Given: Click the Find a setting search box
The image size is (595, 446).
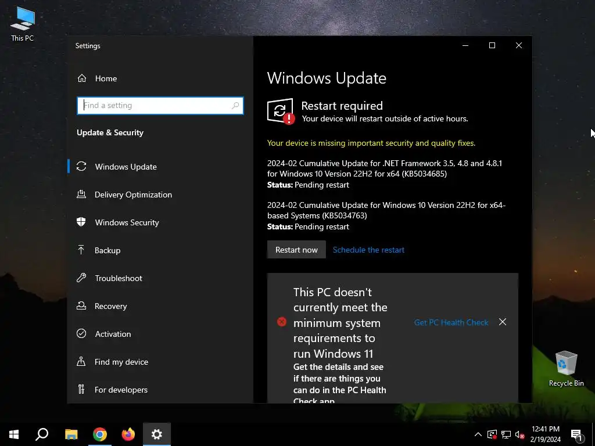Looking at the screenshot, I should 160,106.
